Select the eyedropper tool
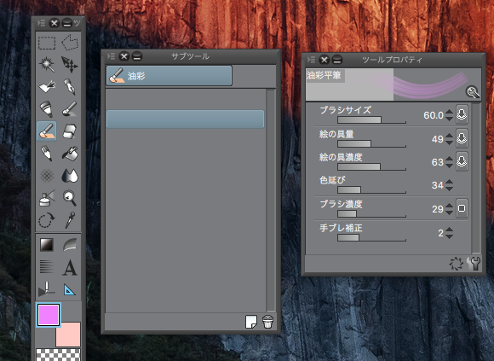494x361 pixels. click(70, 220)
